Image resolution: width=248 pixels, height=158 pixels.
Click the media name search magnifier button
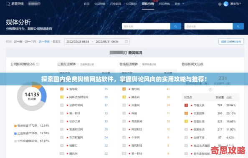[175, 26]
